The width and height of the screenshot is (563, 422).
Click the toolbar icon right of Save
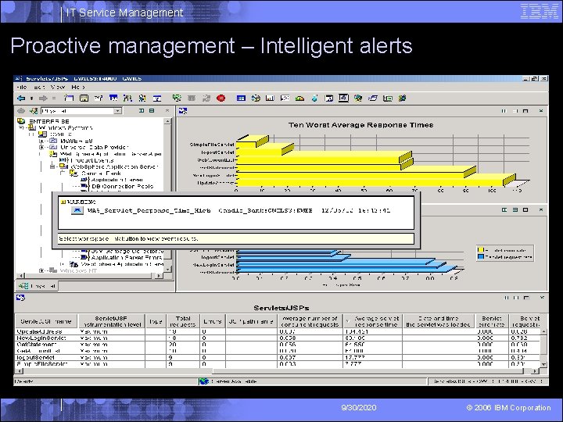tap(99, 98)
